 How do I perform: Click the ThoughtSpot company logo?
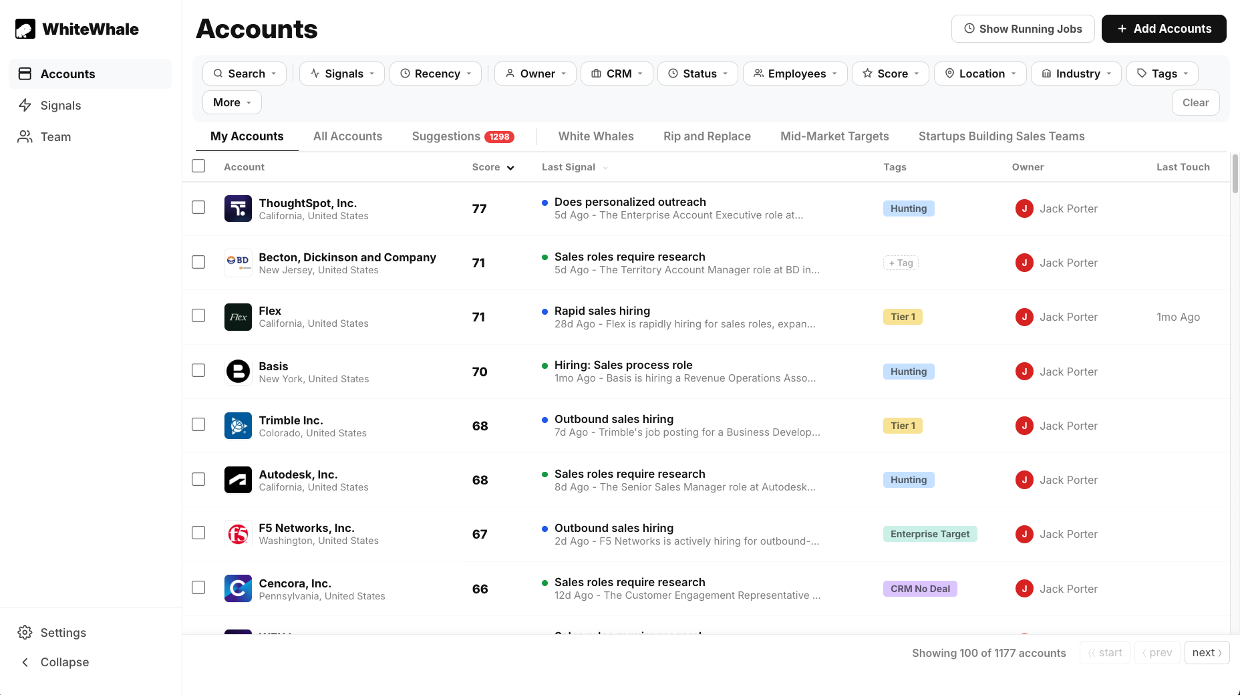(238, 208)
